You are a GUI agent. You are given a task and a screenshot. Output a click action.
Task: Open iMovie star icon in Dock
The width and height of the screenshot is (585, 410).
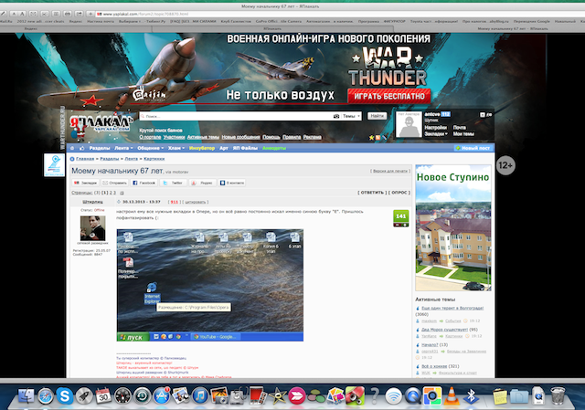(x=277, y=395)
